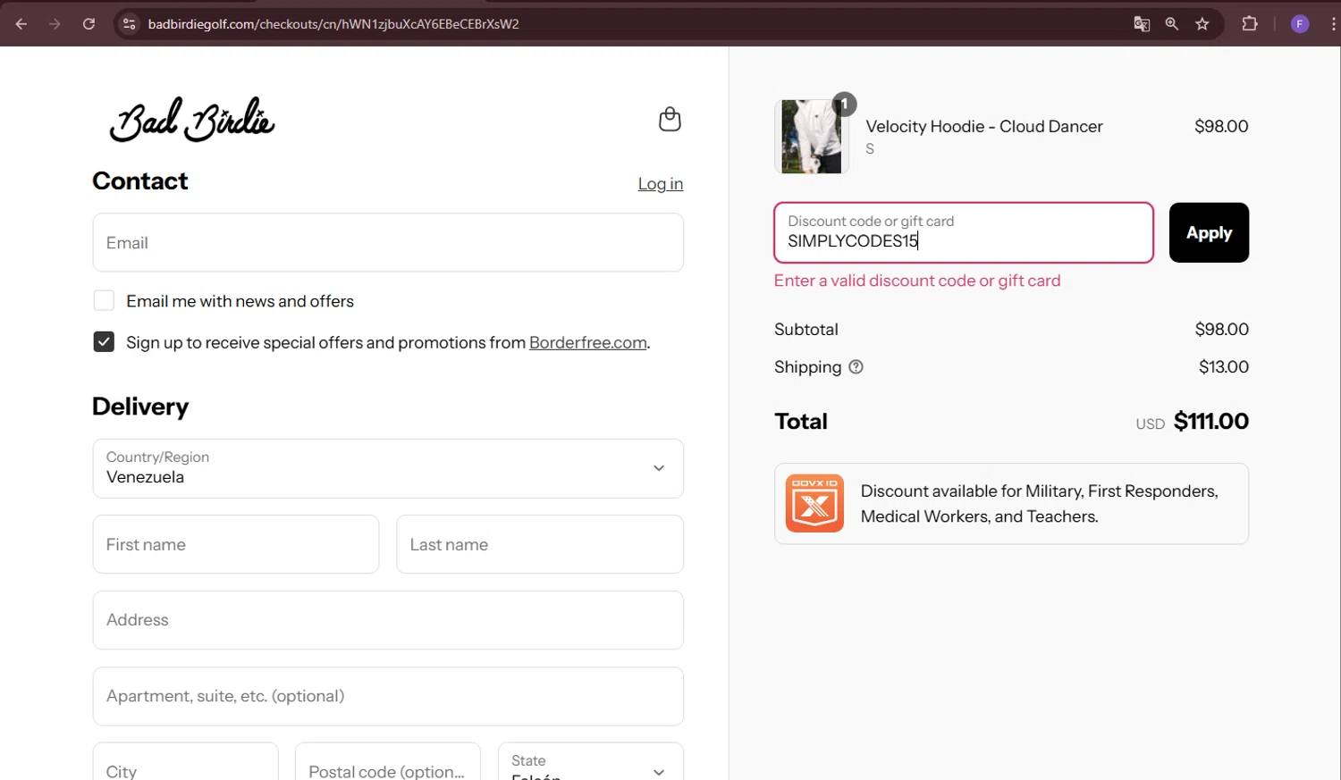
Task: Click the $111.00 total amount
Action: click(1210, 422)
